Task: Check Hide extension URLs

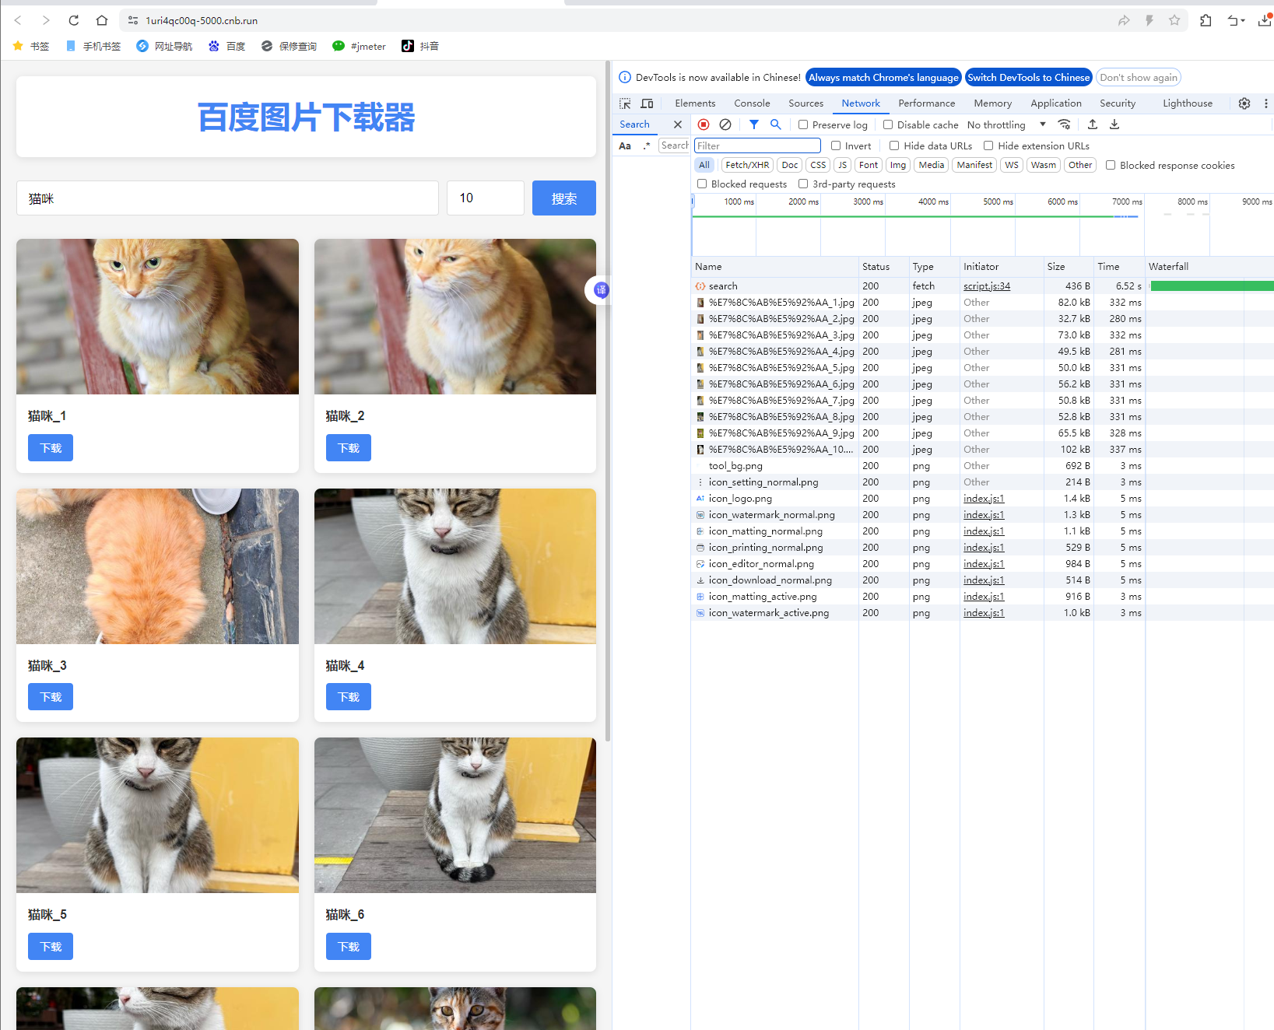Action: (988, 145)
